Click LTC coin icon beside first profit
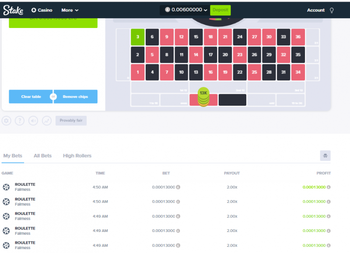350x253 pixels. point(329,187)
